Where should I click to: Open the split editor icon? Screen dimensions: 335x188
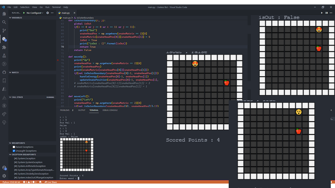tap(326, 13)
